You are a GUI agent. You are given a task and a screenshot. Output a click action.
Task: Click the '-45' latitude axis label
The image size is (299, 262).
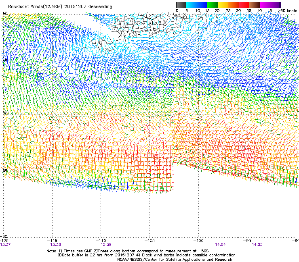coord(4,61)
